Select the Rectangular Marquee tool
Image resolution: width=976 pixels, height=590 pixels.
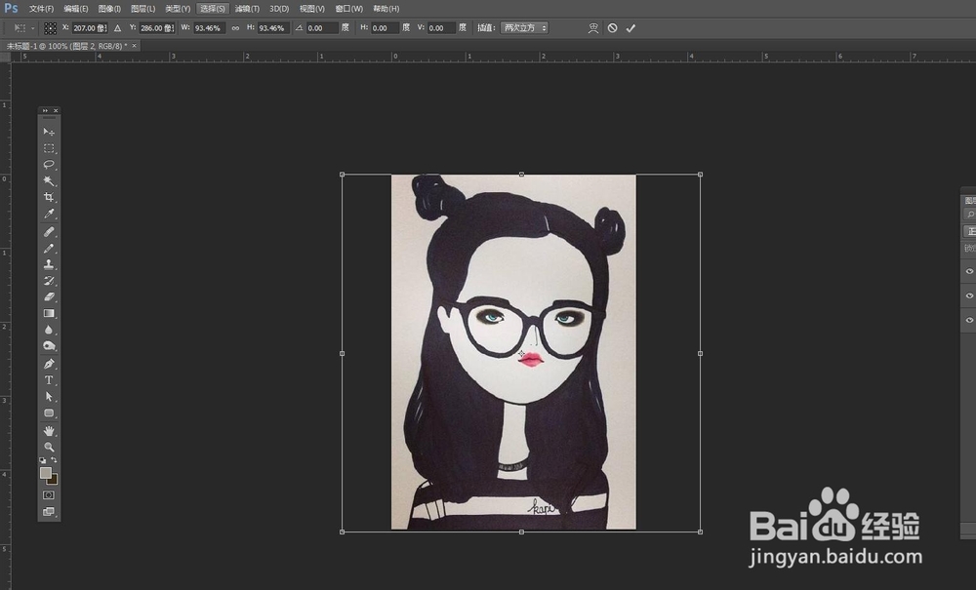tap(49, 148)
